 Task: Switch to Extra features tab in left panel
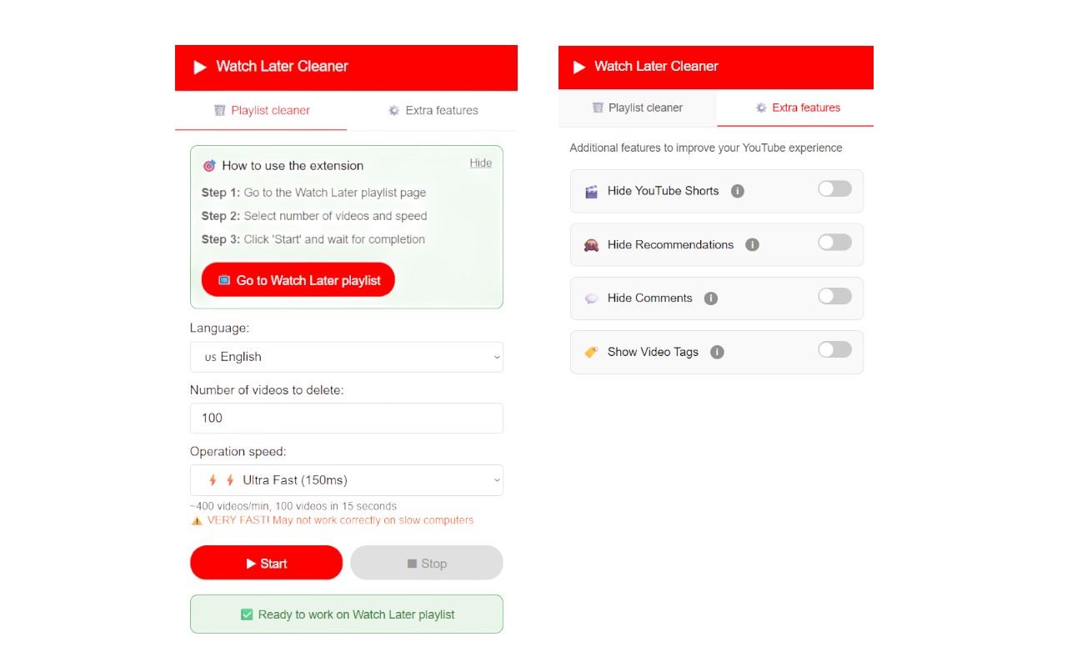pos(433,110)
